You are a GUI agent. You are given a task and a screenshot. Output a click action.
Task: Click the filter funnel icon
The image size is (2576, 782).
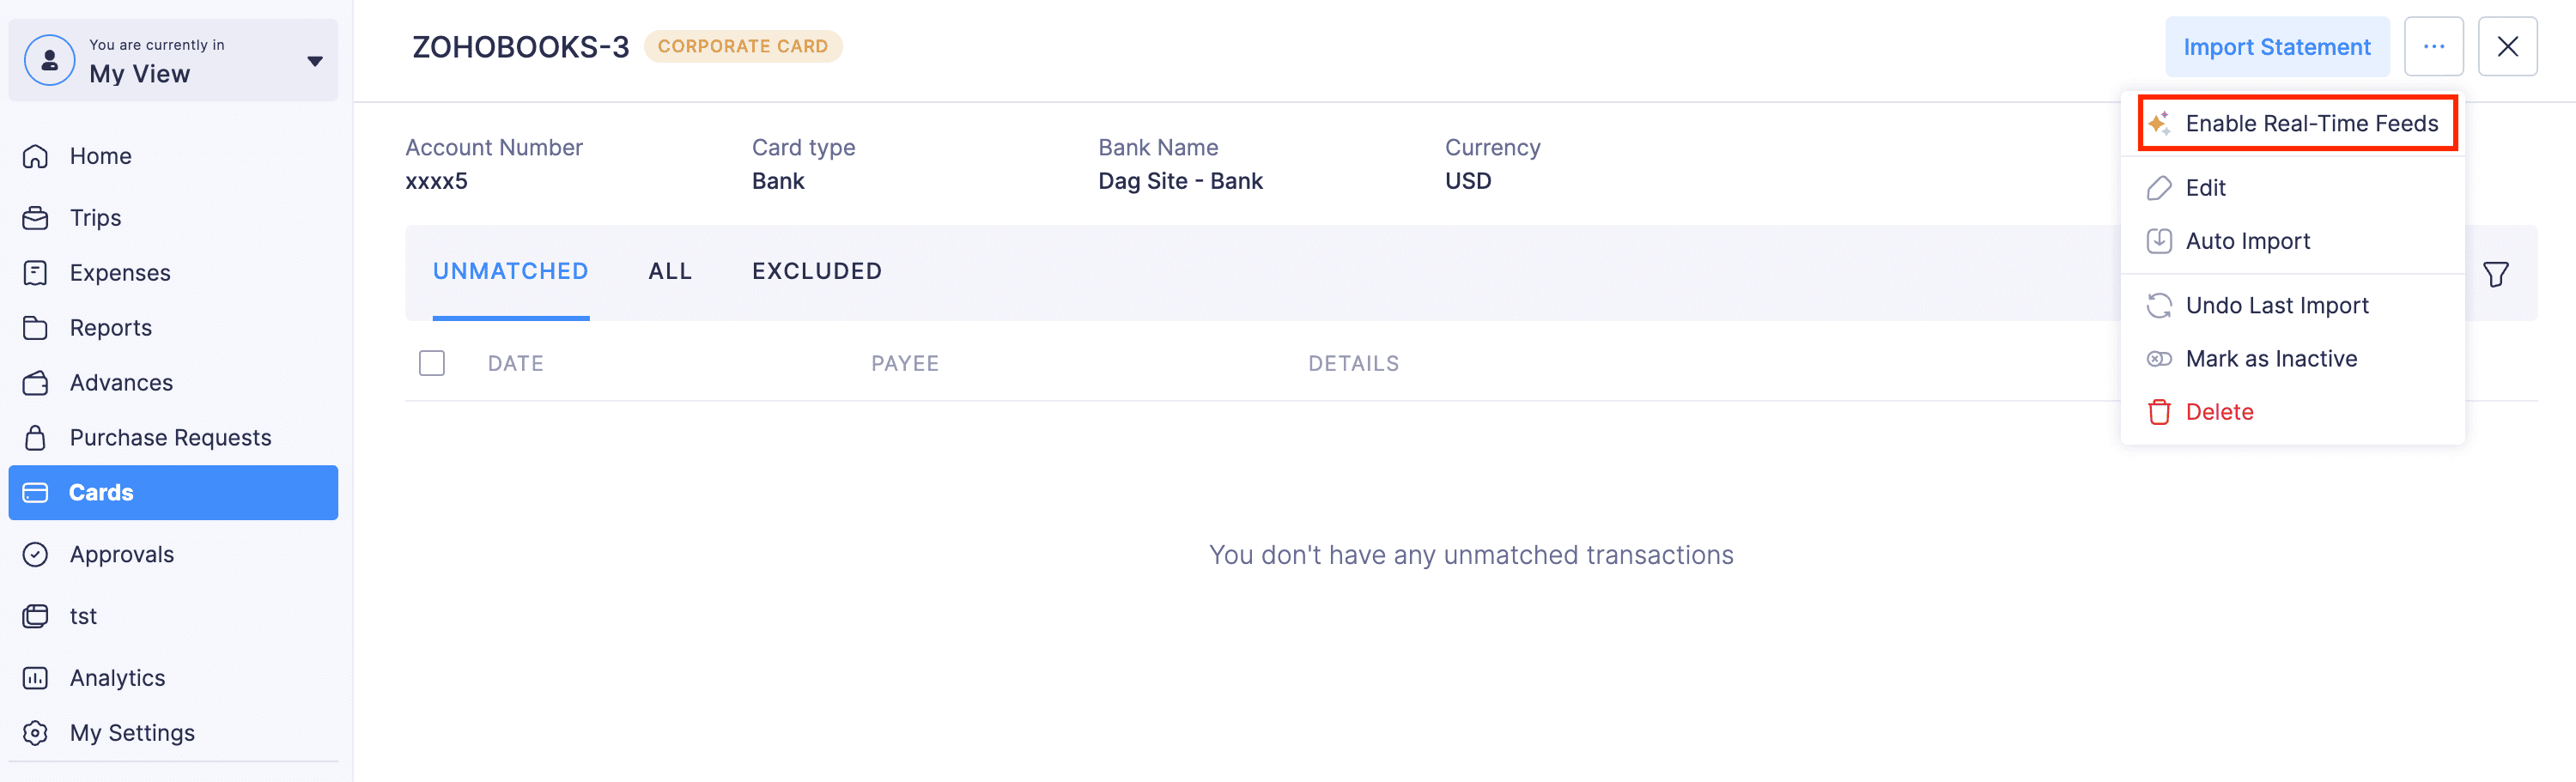pyautogui.click(x=2495, y=274)
